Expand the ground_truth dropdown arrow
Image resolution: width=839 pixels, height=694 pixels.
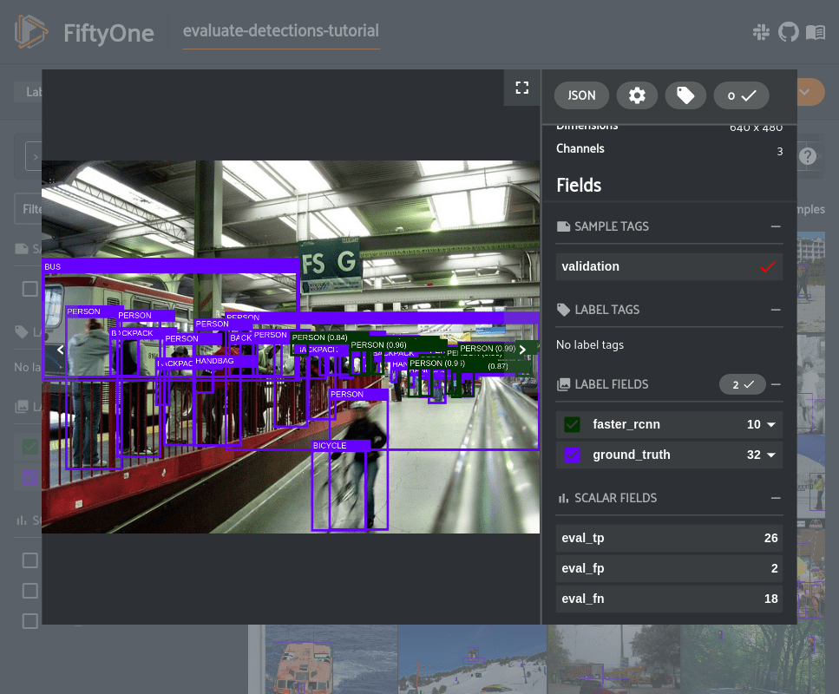(x=770, y=455)
